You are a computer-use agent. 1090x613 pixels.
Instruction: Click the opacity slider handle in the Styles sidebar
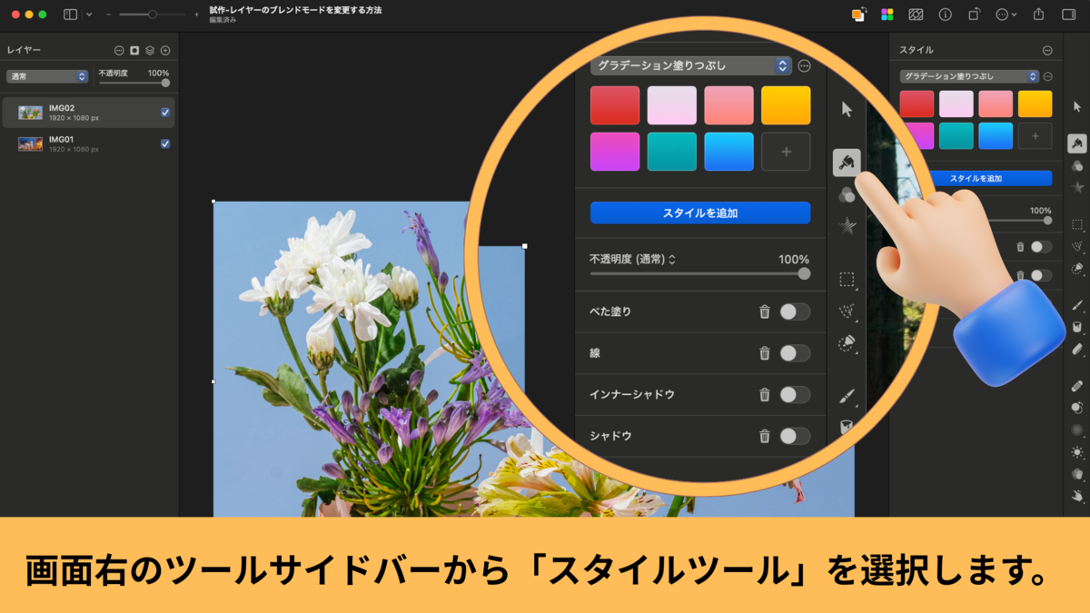click(x=1047, y=220)
